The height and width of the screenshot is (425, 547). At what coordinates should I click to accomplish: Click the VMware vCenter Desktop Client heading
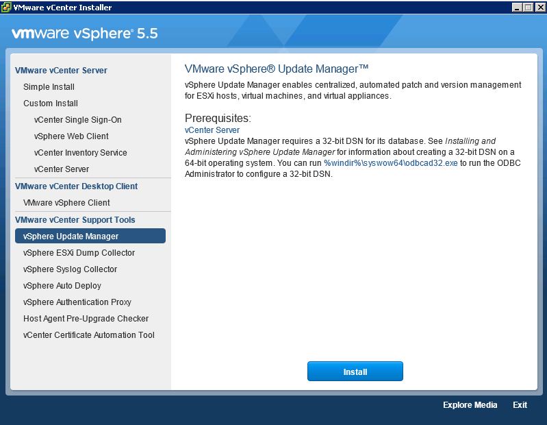[77, 186]
